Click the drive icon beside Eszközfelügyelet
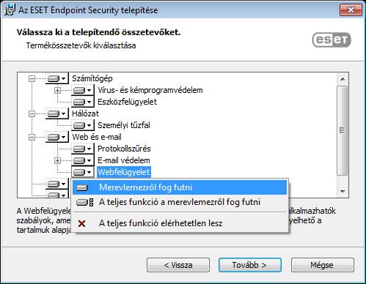The height and width of the screenshot is (284, 366). click(83, 102)
